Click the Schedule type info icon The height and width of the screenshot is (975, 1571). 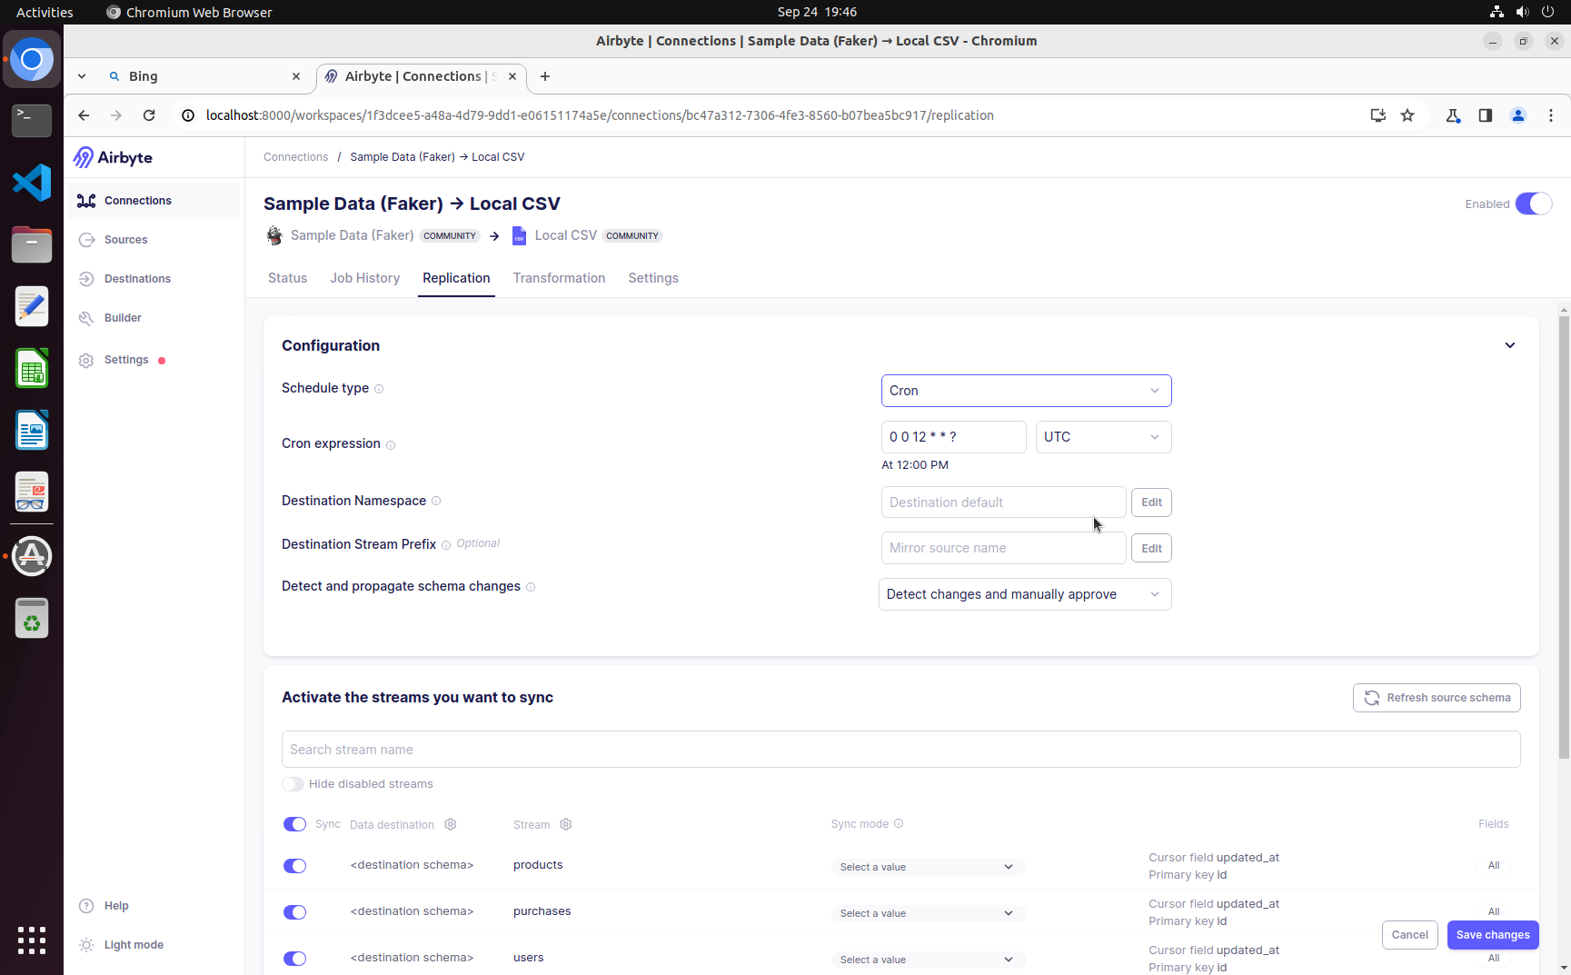(x=379, y=389)
